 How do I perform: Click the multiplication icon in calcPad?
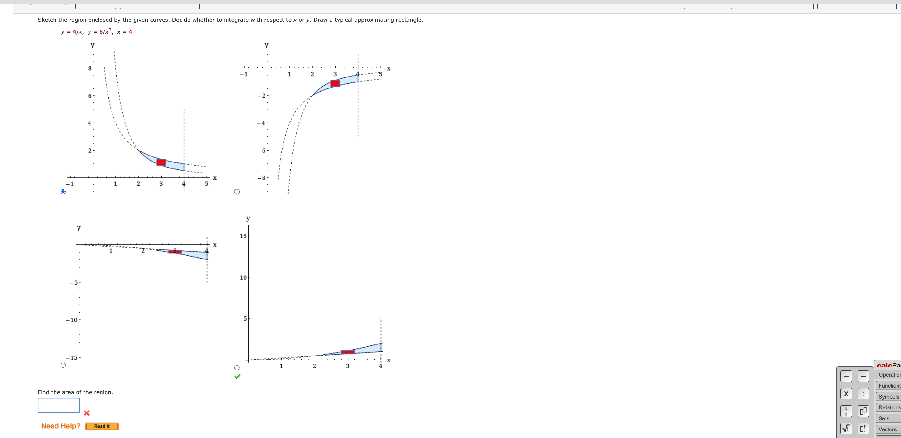point(847,394)
